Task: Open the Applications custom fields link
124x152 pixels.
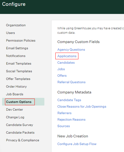Action: (67, 56)
